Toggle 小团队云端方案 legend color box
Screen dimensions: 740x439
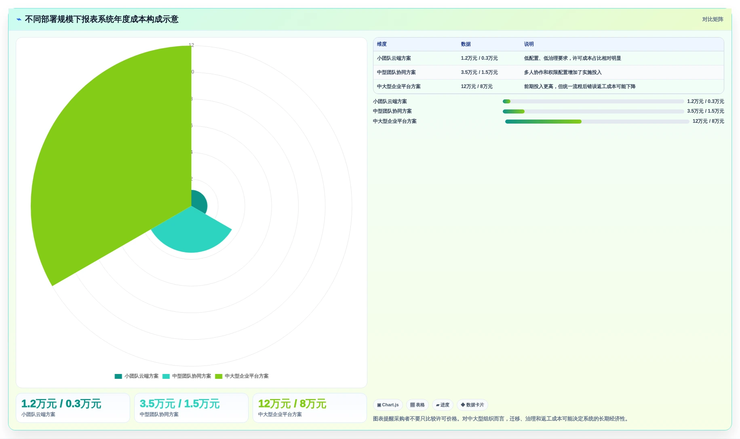(118, 376)
